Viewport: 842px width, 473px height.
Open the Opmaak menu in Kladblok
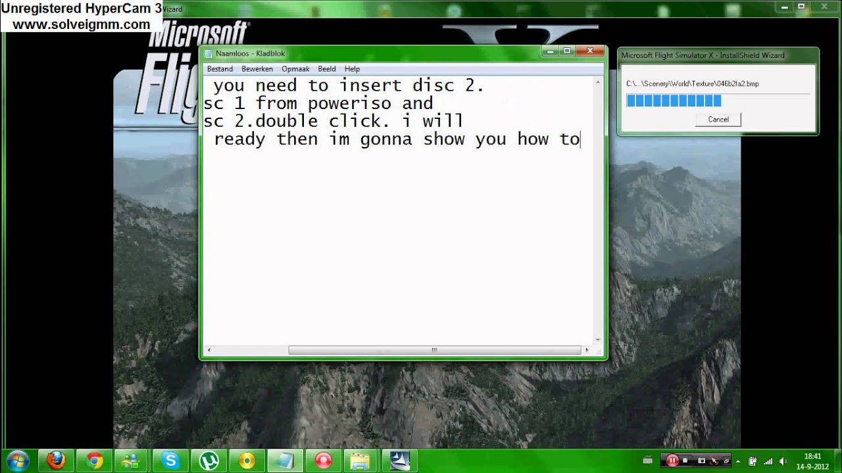[x=295, y=68]
